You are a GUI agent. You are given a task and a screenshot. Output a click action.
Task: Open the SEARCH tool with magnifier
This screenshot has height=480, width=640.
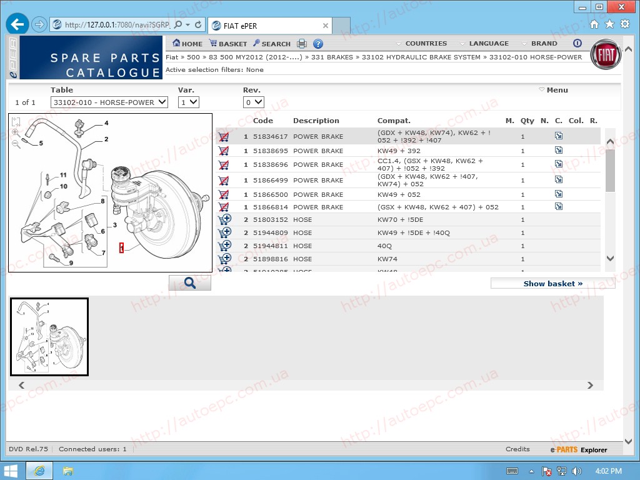click(x=271, y=43)
